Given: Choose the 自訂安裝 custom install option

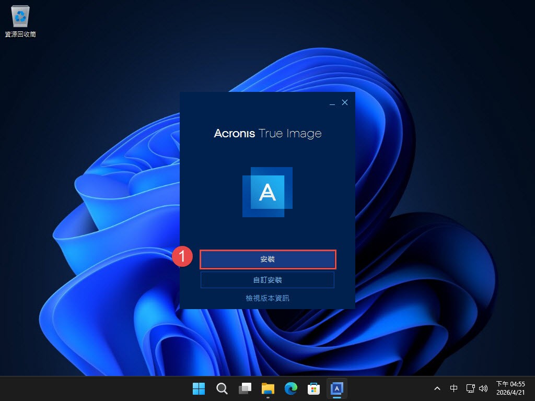Looking at the screenshot, I should 267,280.
